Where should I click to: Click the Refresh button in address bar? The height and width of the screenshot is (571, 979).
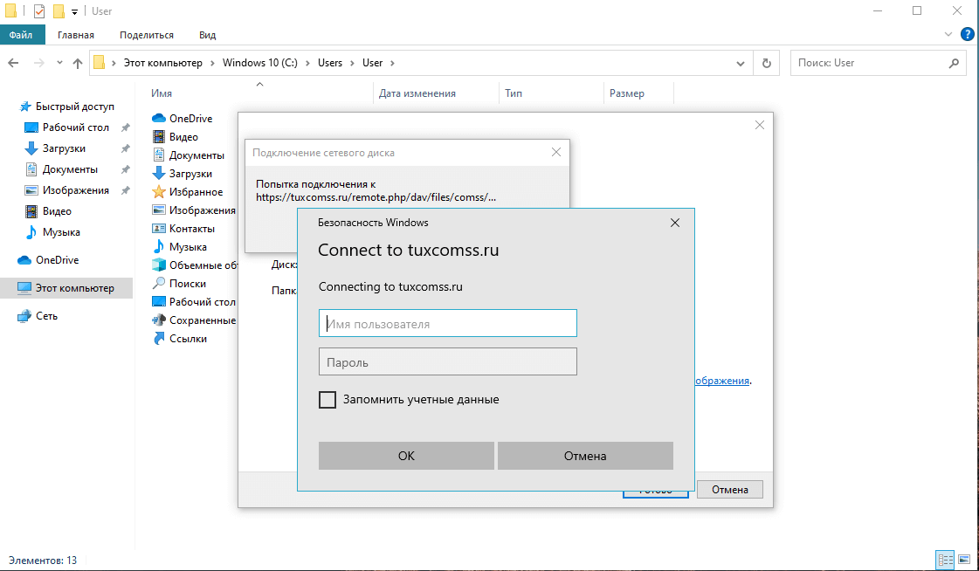tap(766, 63)
